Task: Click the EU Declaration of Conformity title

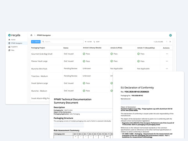Action: coord(137,88)
